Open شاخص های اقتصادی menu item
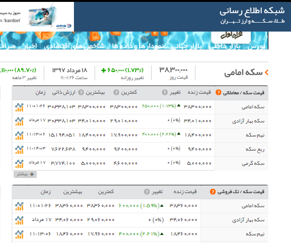The image size is (291, 243). [x=74, y=46]
